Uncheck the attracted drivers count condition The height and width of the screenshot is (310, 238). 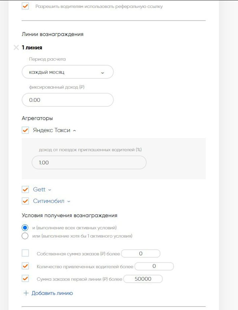pos(25,266)
